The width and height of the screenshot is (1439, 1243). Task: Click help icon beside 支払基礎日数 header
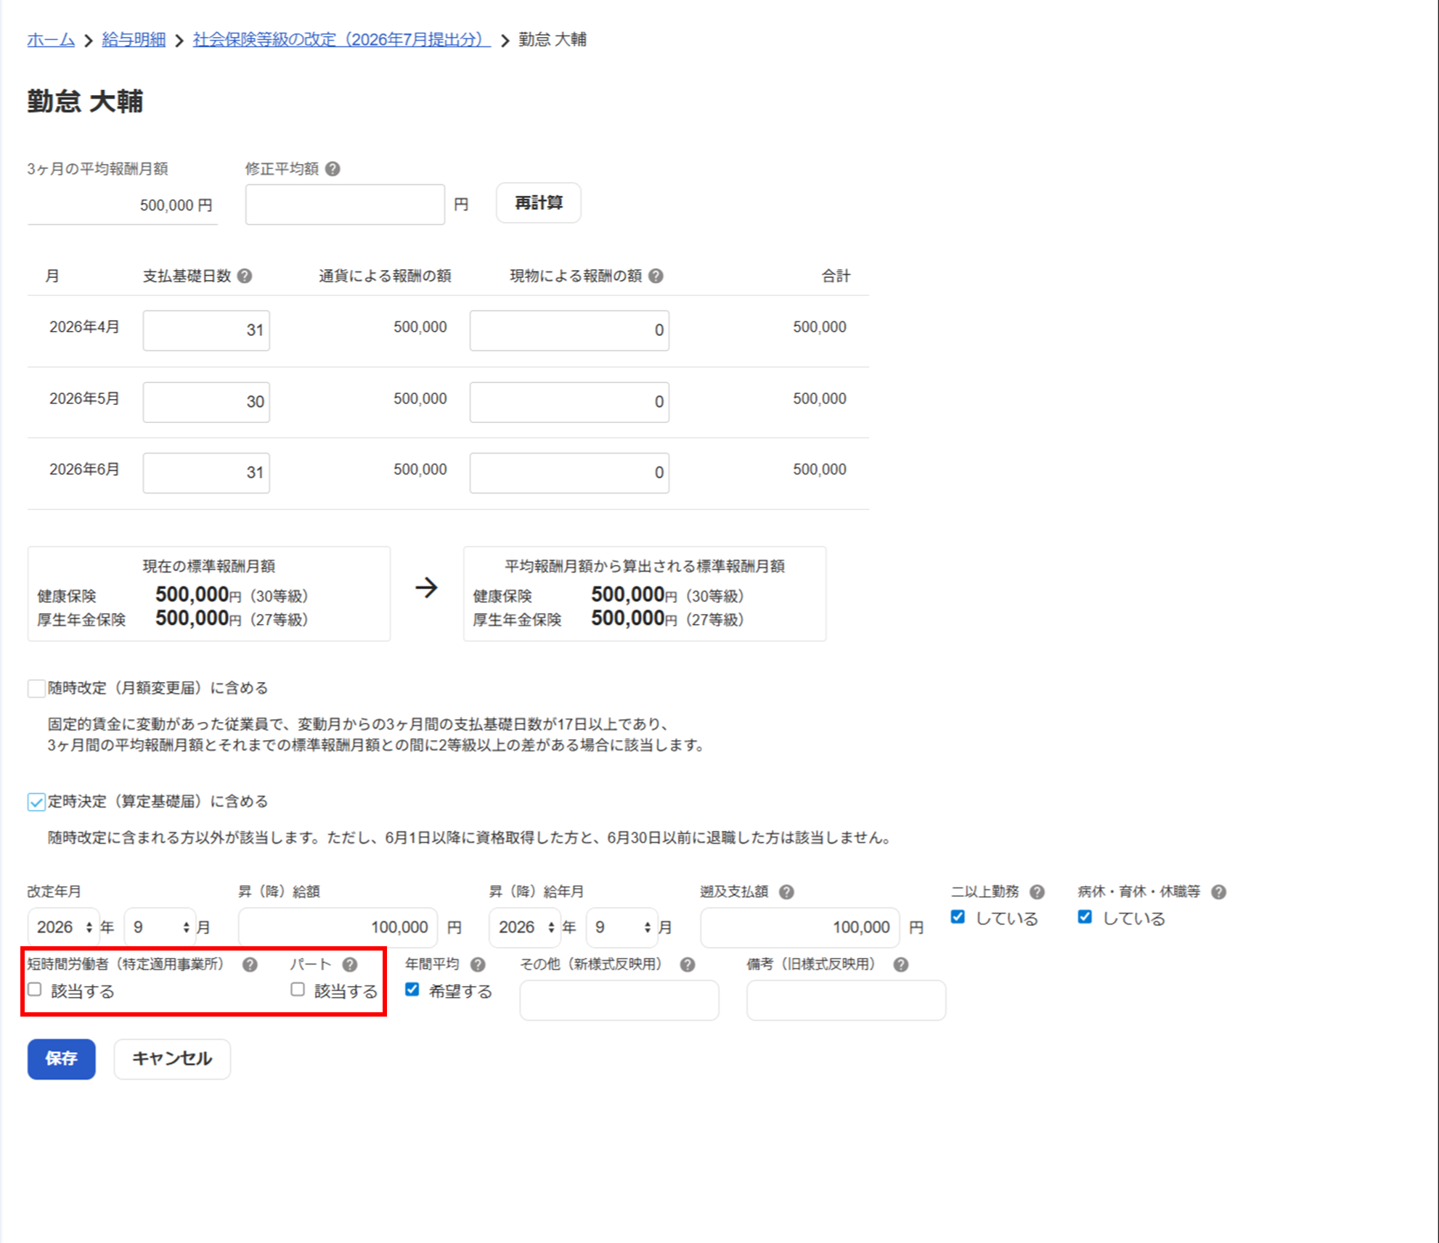point(245,276)
